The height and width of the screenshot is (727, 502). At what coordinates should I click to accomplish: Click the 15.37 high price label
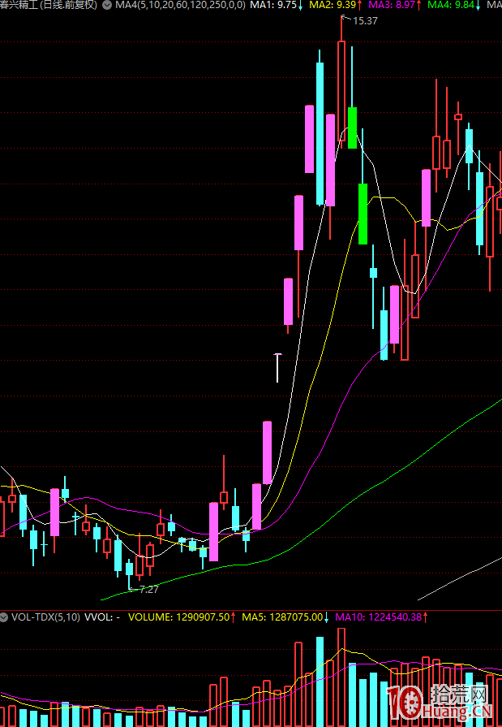[x=365, y=21]
